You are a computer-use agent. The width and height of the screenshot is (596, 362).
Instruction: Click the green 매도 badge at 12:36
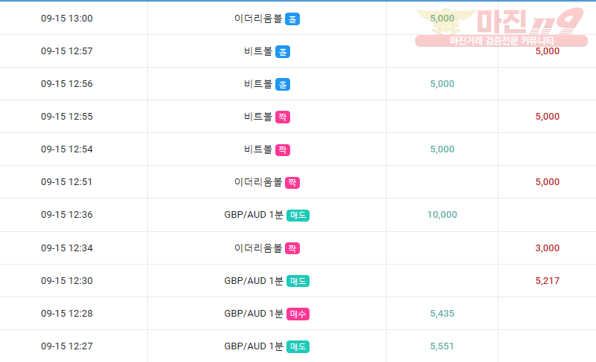tap(298, 216)
